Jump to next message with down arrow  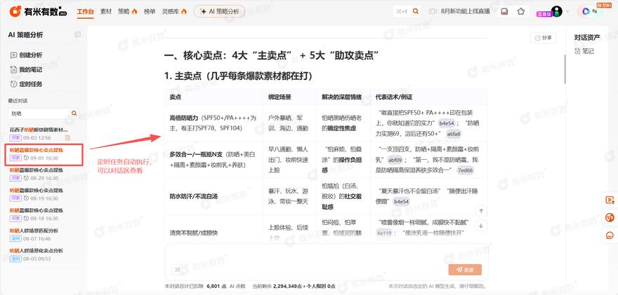point(481,226)
